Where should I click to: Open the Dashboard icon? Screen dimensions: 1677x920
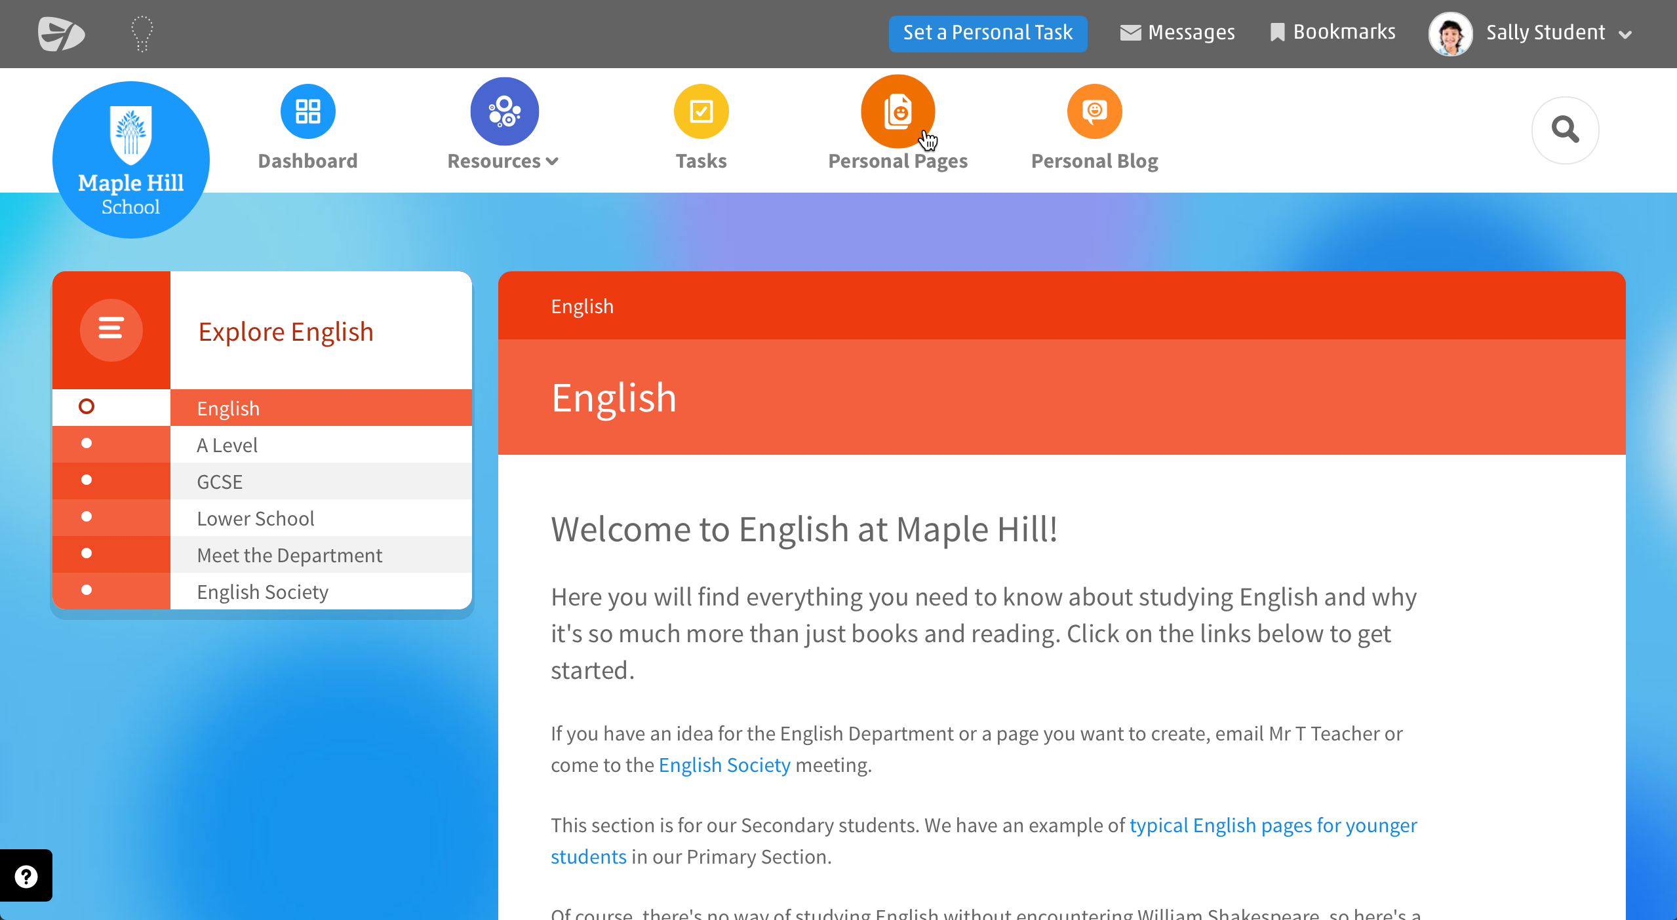[x=307, y=112]
